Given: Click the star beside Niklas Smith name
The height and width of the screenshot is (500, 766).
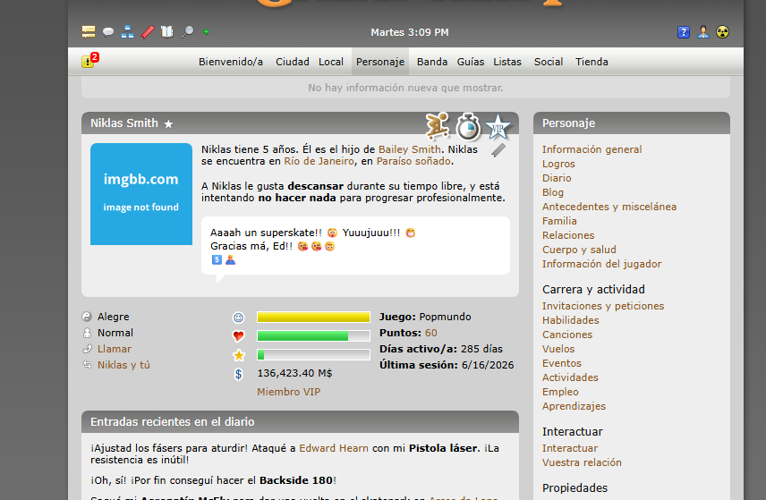Looking at the screenshot, I should point(168,124).
